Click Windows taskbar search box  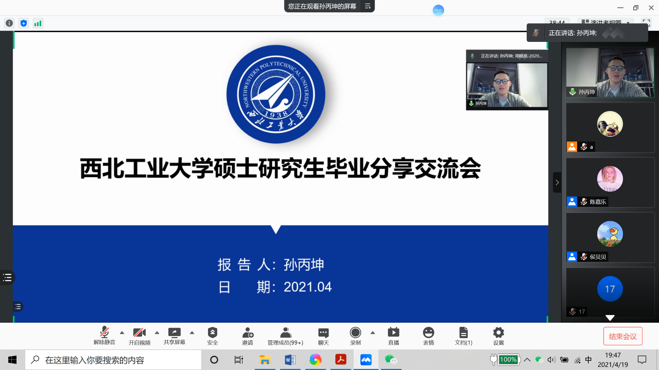113,360
